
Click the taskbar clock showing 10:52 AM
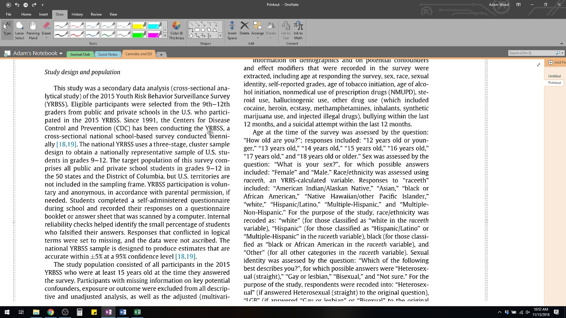pyautogui.click(x=540, y=312)
